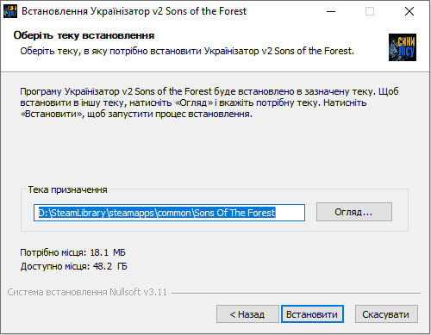Screen dimensions: 431x335
Task: Start installation with Встановити button
Action: [312, 314]
